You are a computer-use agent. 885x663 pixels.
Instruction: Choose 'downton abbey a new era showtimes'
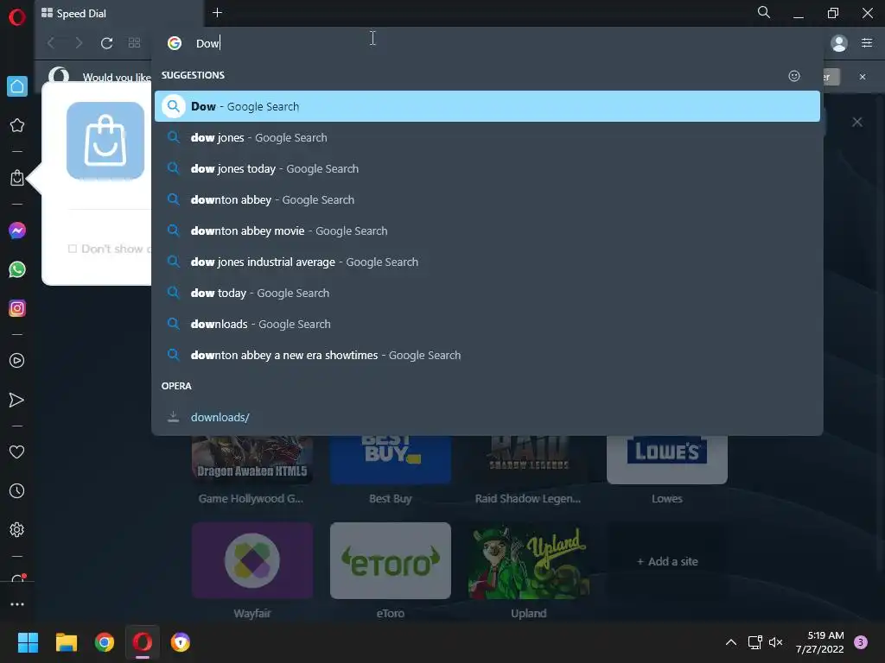[x=487, y=355]
